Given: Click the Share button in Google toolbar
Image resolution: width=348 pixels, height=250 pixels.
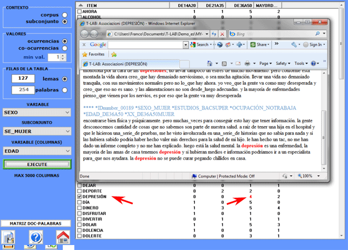Looking at the screenshot, I should [x=260, y=45].
